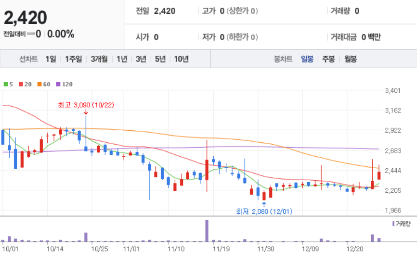Viewport: 417px width, 261px height.
Task: Click the 하한가 0 text
Action: click(242, 37)
